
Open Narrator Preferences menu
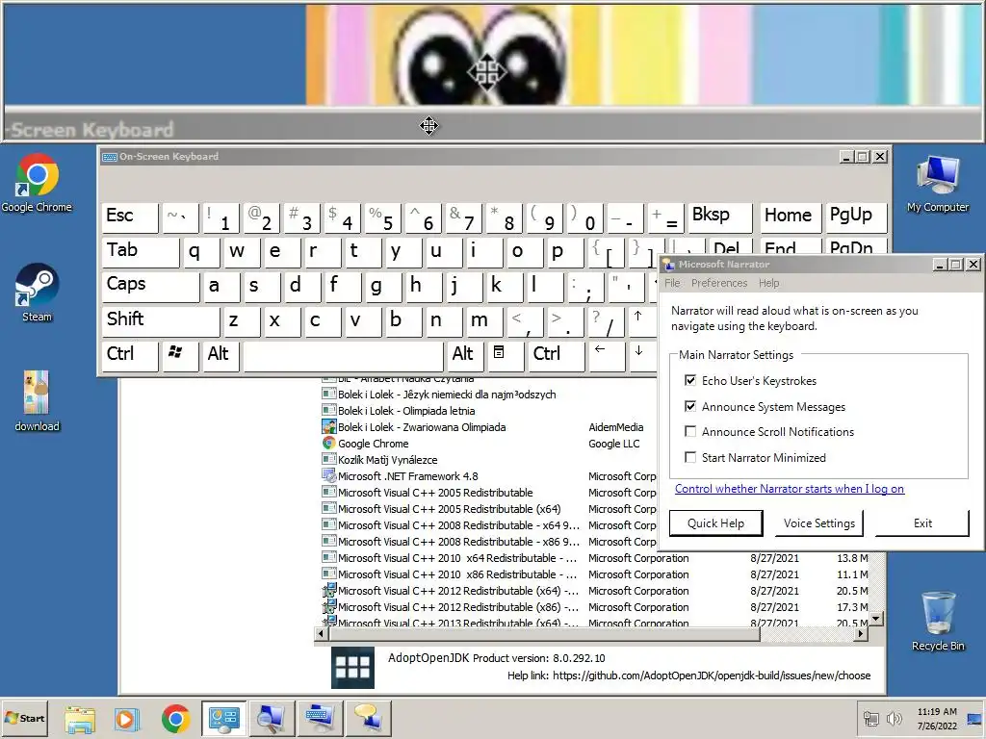719,283
